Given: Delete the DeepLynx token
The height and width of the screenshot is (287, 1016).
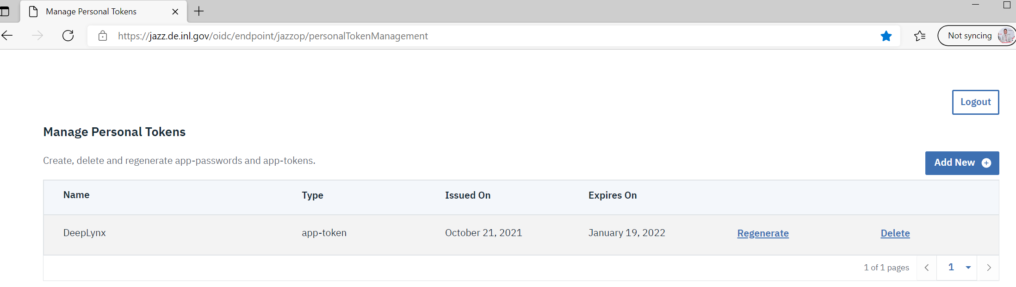Looking at the screenshot, I should pos(895,233).
